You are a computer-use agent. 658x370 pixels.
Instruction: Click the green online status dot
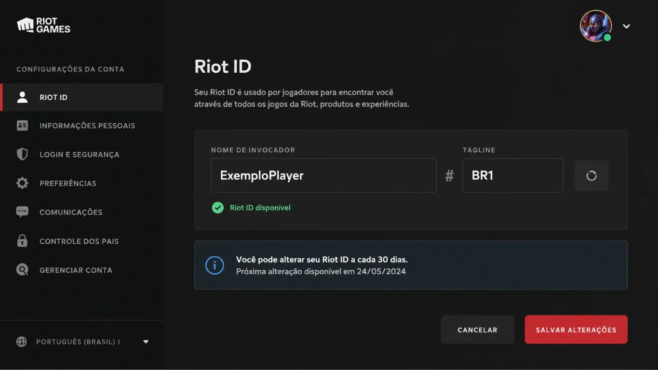[x=607, y=38]
